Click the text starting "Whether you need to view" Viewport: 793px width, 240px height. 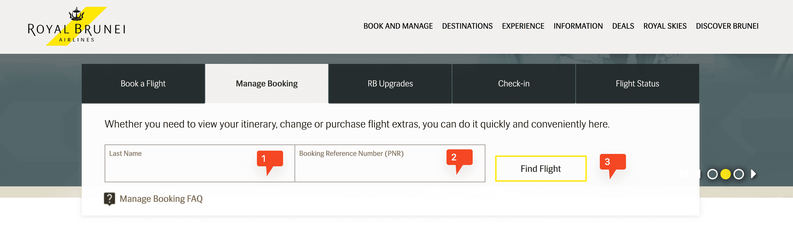(x=357, y=124)
